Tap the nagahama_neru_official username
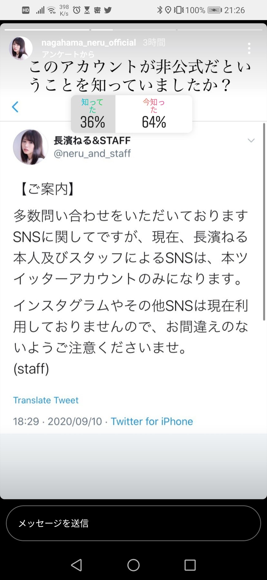The image size is (267, 580). pyautogui.click(x=89, y=42)
